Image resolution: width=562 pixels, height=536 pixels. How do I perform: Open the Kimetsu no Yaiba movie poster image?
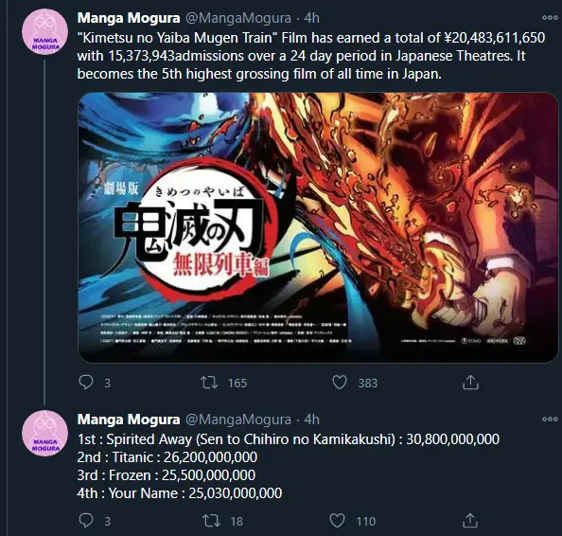coord(318,227)
